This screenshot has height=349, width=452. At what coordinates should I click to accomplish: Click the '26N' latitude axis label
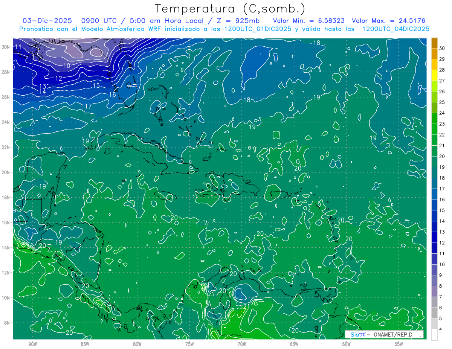pos(6,97)
